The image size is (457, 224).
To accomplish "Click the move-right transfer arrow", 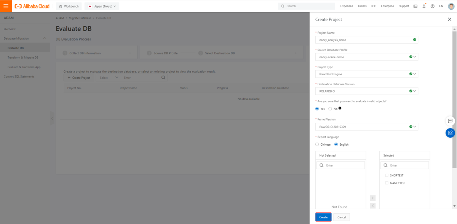I will click(x=373, y=198).
